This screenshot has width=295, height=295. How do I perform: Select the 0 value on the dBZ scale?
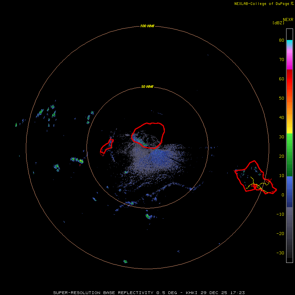283,195
